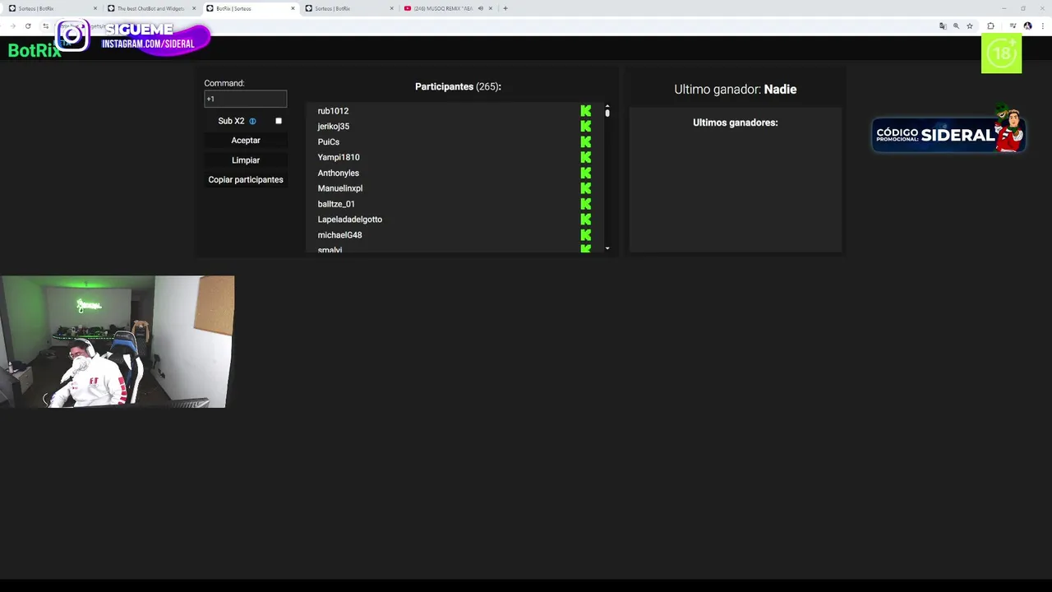
Task: Reload the page with the refresh icon
Action: pos(28,26)
